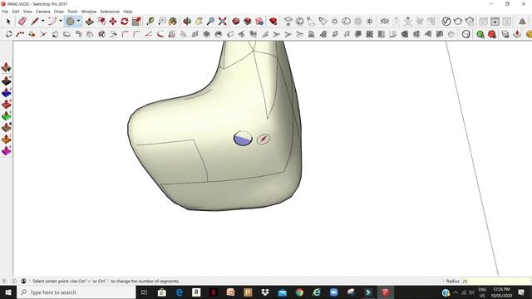Click the user profile icon in status bar
This screenshot has width=532, height=299.
click(x=24, y=281)
